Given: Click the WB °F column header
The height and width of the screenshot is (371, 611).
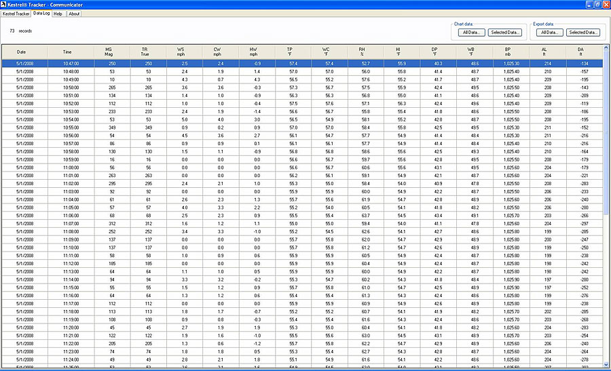Looking at the screenshot, I should (475, 52).
